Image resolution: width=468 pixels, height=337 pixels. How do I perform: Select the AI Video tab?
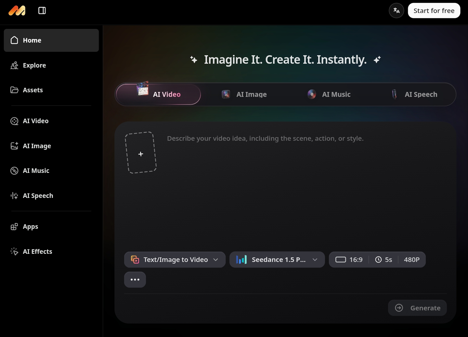point(158,94)
